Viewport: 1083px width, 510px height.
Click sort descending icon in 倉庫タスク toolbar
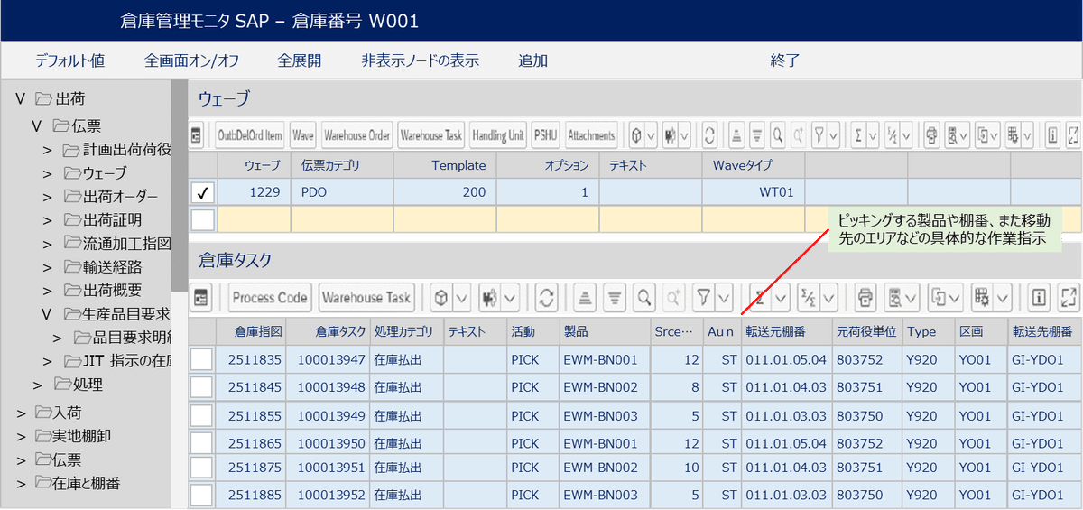615,297
